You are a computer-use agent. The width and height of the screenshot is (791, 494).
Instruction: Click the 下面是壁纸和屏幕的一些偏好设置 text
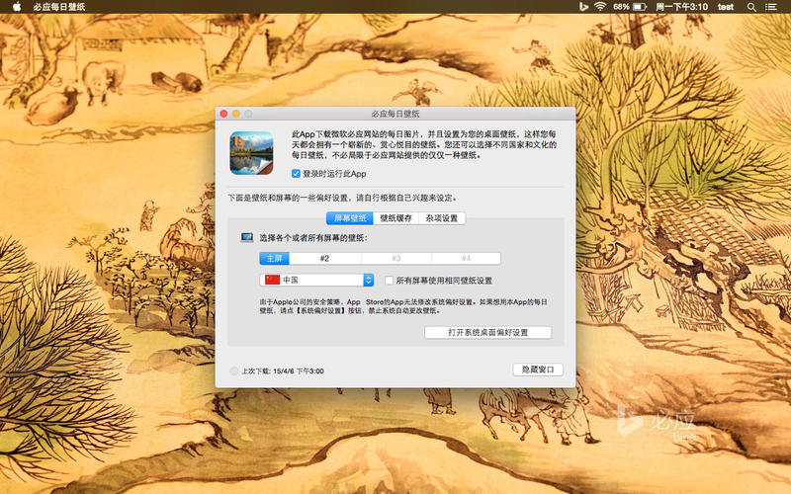343,199
